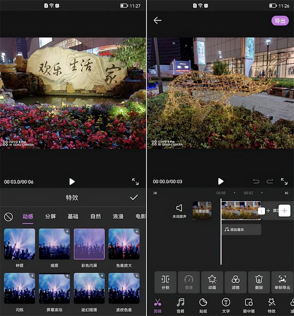
Task: Tap 添加音乐 to add music
Action: (241, 229)
